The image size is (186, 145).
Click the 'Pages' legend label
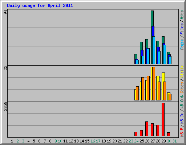tap(182, 44)
